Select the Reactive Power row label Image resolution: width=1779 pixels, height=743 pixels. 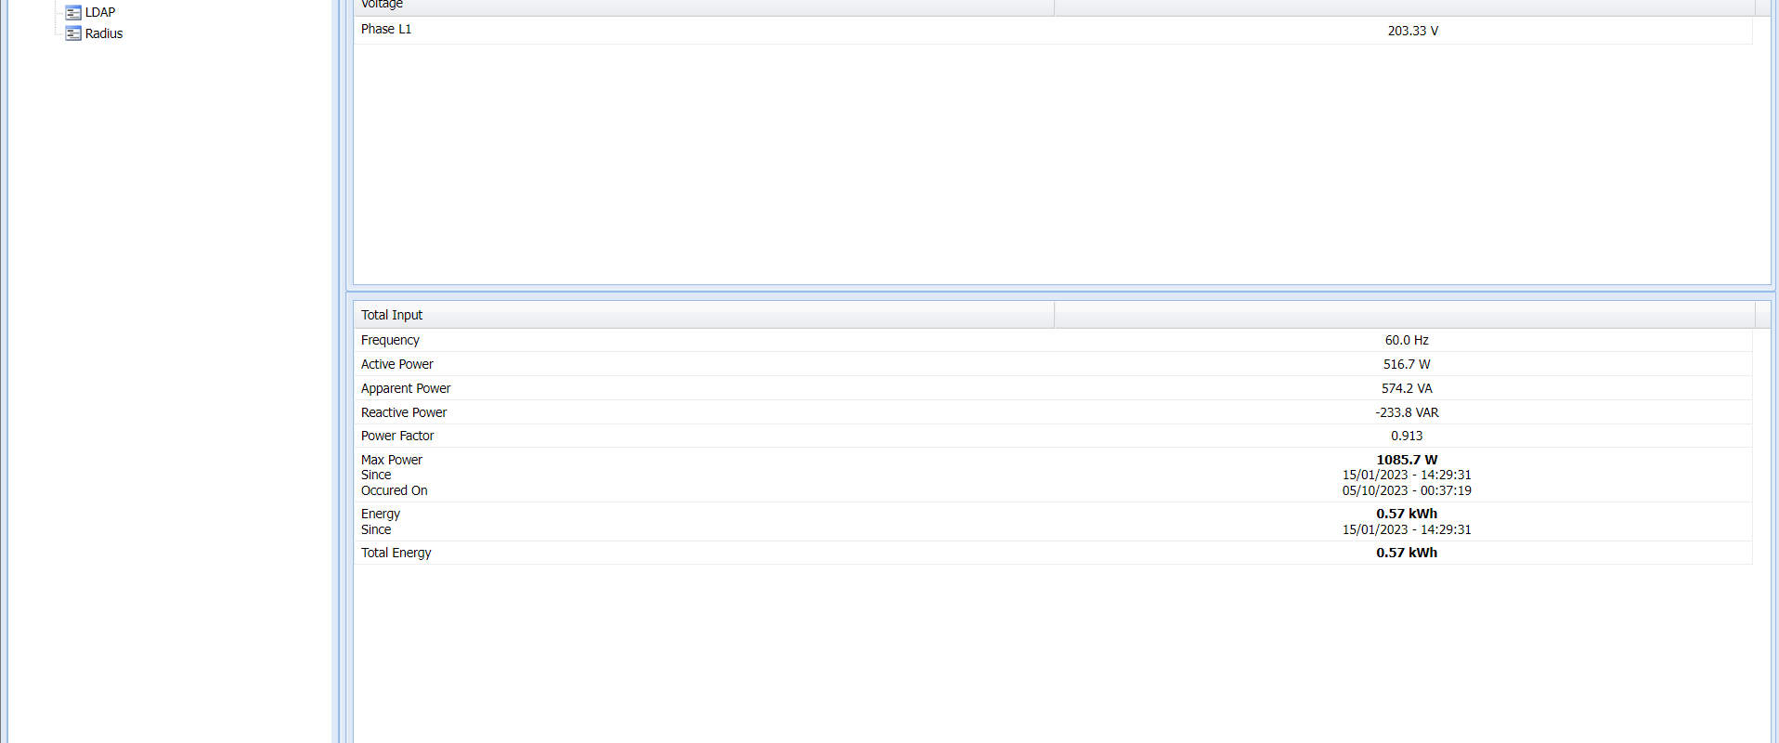click(404, 412)
